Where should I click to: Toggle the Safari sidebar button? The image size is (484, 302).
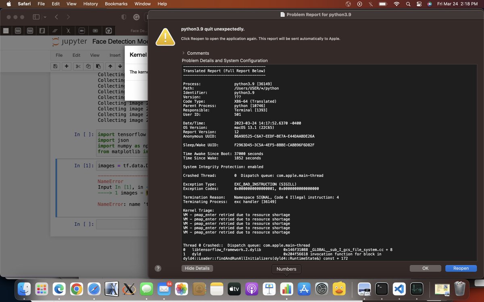36,17
